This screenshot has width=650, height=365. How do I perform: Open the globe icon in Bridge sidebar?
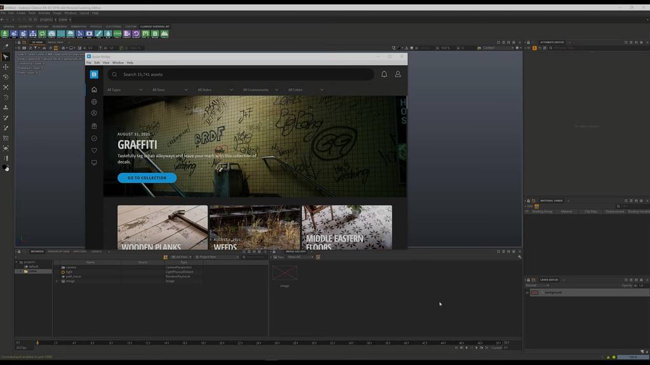point(94,101)
